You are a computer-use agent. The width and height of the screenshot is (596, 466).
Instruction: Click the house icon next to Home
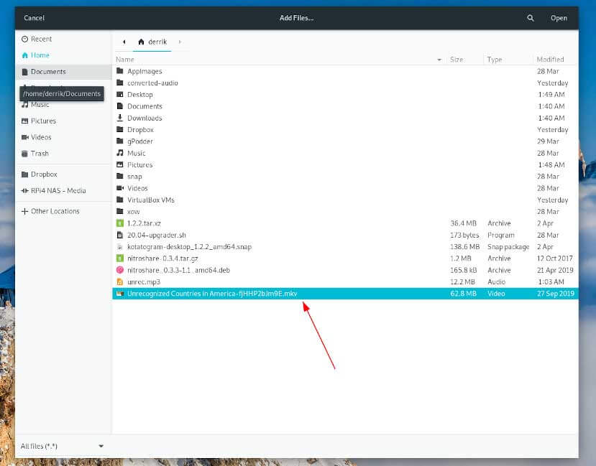point(24,55)
